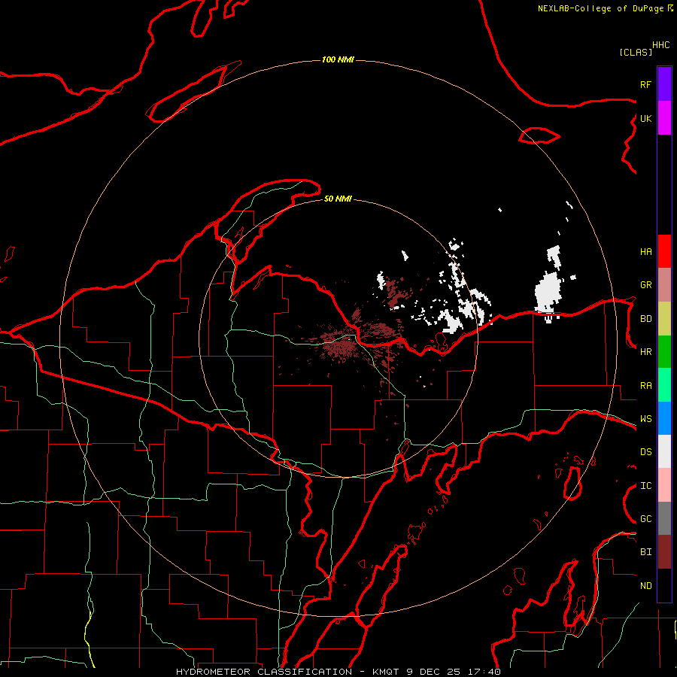The image size is (677, 677).
Task: Click the HA legend label
Action: (645, 252)
